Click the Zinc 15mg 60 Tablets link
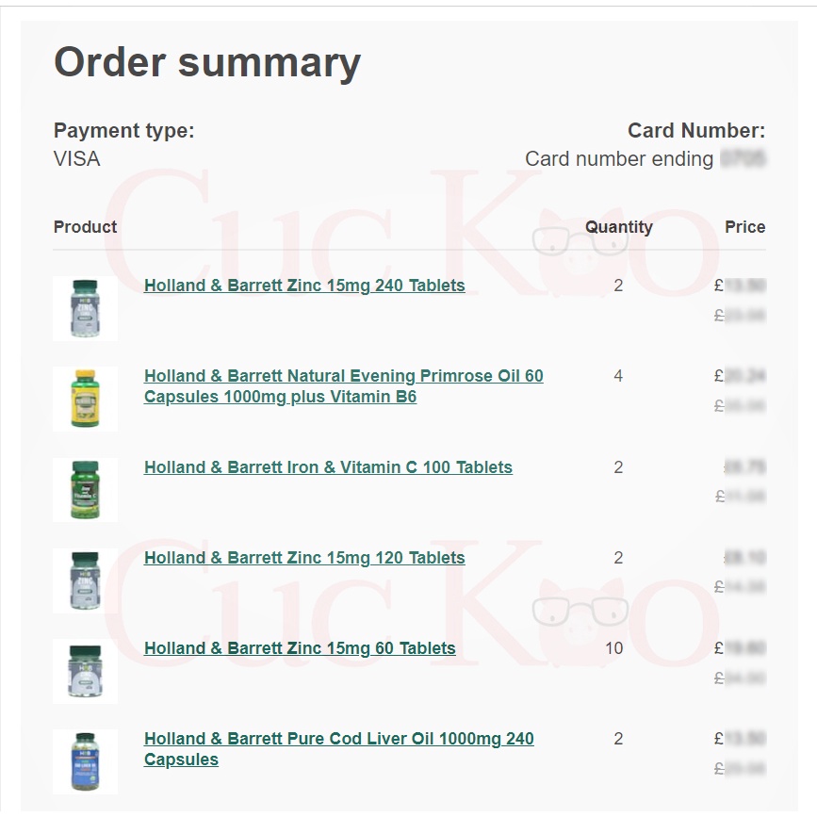 tap(300, 648)
